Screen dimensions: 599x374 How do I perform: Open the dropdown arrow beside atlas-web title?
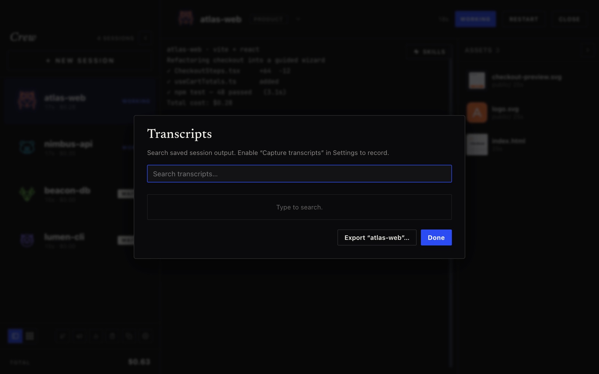[x=298, y=19]
